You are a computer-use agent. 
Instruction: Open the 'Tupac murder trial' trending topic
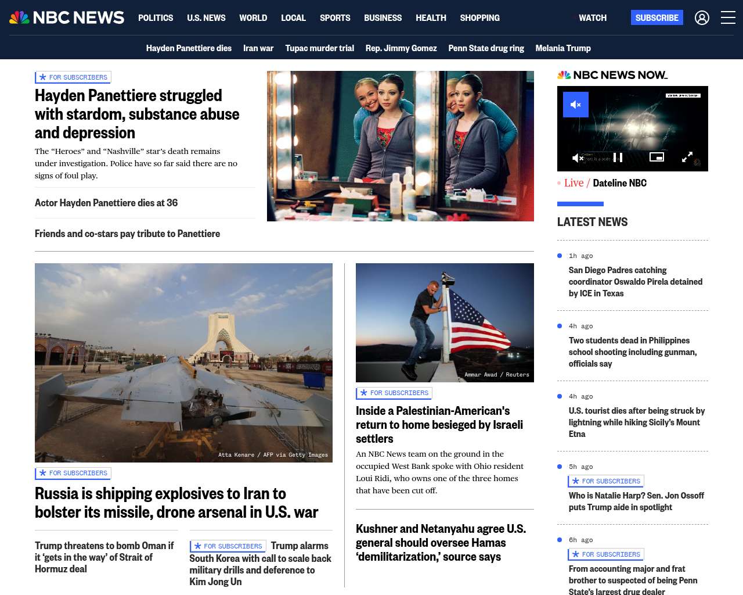pyautogui.click(x=319, y=48)
